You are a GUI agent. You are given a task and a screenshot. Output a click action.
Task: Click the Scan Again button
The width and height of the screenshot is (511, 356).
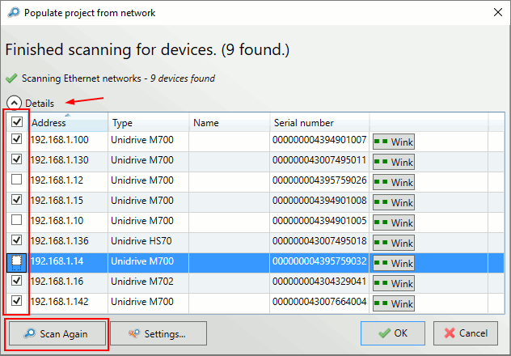click(57, 333)
